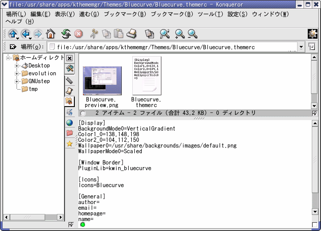Select Bluecurve.preview.png thumbnail
The image size is (321, 231).
point(102,80)
